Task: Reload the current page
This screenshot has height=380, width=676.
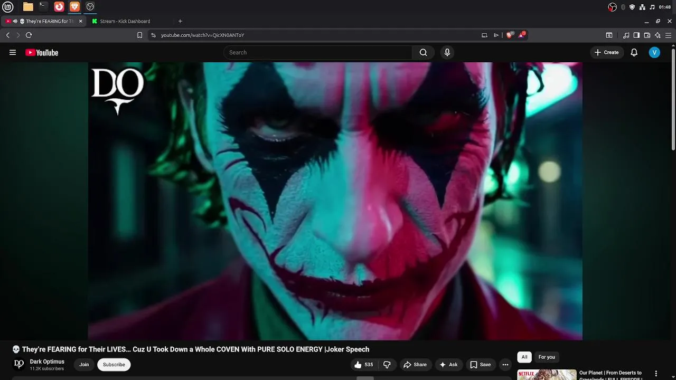Action: coord(29,35)
